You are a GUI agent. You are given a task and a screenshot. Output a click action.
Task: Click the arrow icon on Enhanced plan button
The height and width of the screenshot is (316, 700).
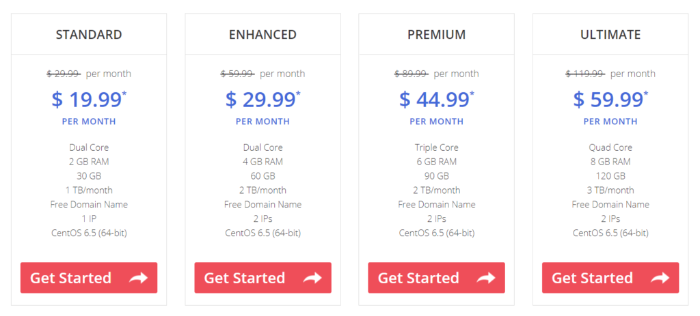[x=312, y=278]
